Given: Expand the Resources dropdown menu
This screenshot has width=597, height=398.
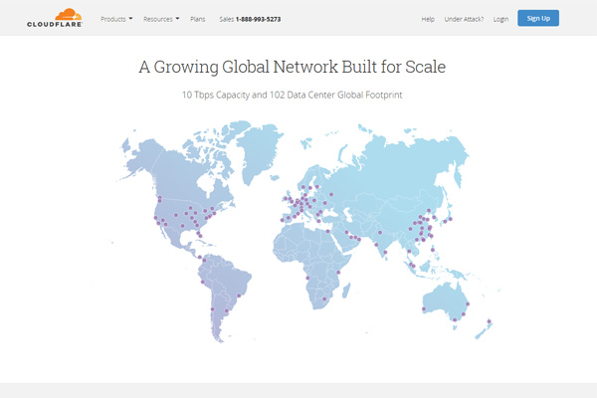Looking at the screenshot, I should pos(161,19).
